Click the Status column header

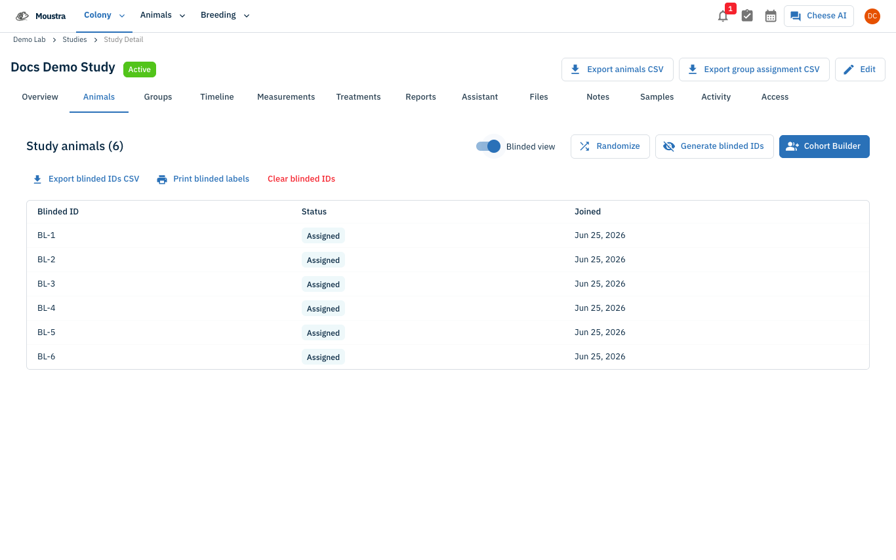click(x=314, y=212)
